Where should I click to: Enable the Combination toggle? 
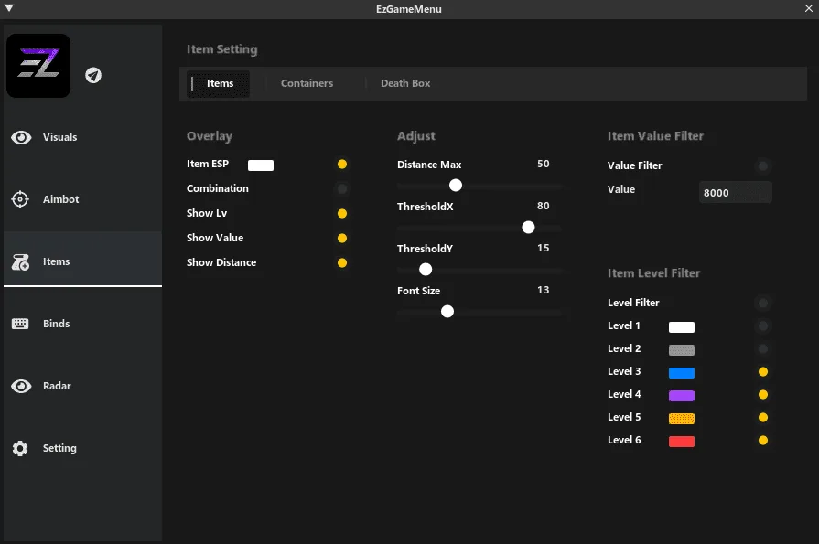click(342, 188)
